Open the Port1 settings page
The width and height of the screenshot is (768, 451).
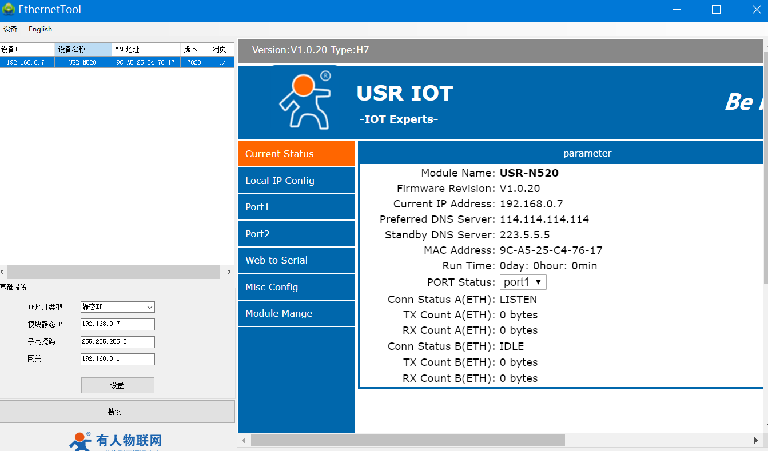[x=296, y=207]
